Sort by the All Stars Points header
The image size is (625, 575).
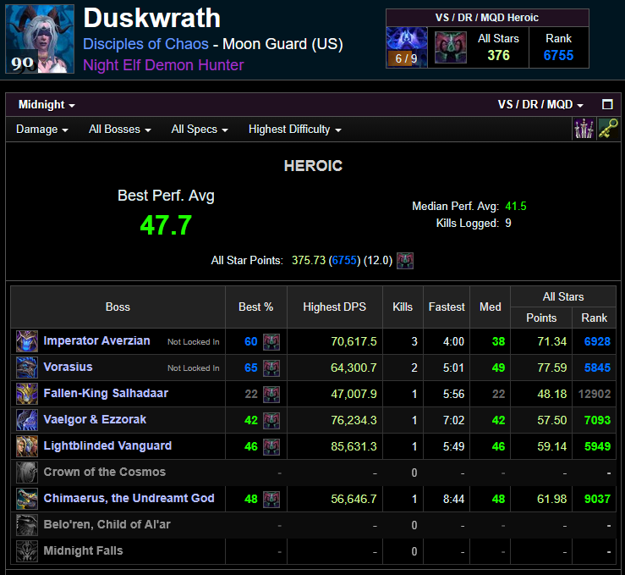click(541, 318)
